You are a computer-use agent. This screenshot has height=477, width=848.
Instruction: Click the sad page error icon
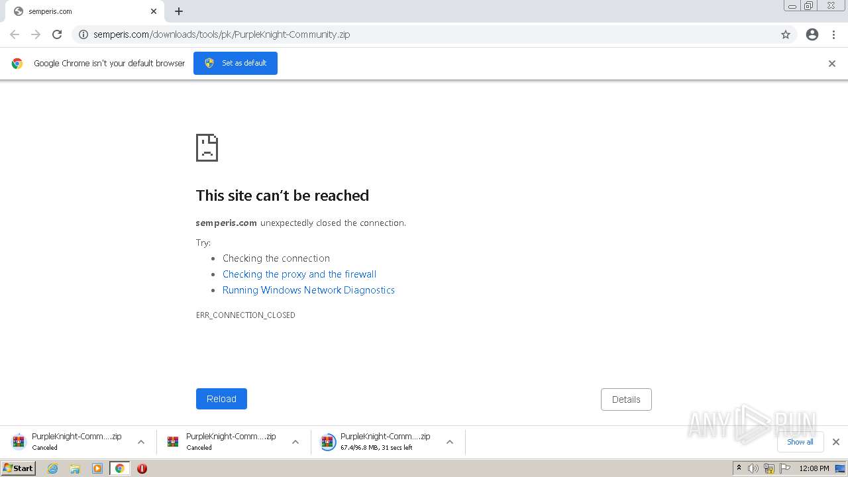click(207, 148)
